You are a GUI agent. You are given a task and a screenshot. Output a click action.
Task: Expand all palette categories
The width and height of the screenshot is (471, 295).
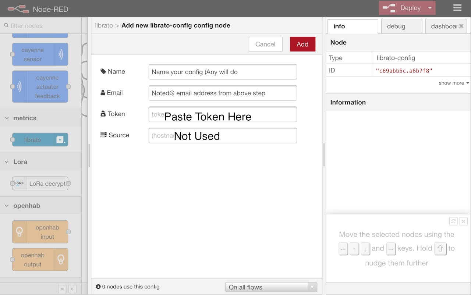point(72,289)
